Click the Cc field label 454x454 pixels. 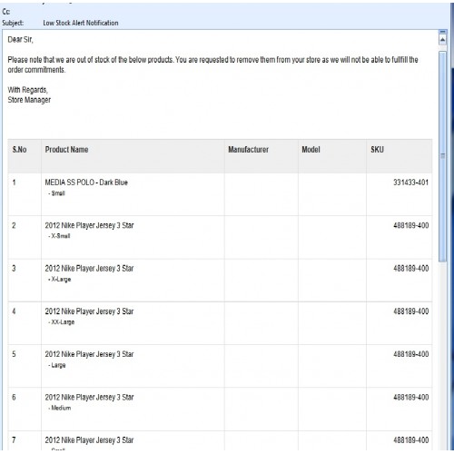tap(6, 12)
